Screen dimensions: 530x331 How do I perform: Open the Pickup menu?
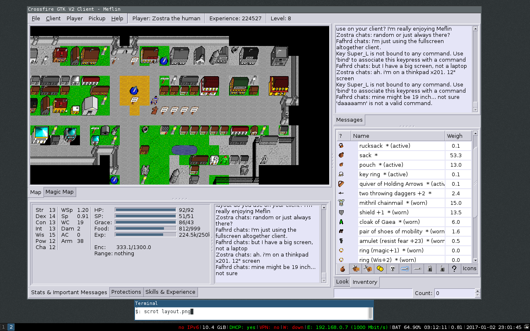coord(97,18)
